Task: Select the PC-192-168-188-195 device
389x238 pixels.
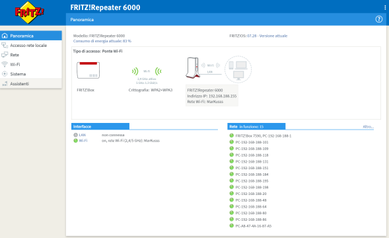Action: click(x=252, y=181)
